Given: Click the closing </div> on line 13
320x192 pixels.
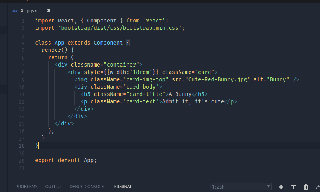Looking at the screenshot, I should coord(83,109).
